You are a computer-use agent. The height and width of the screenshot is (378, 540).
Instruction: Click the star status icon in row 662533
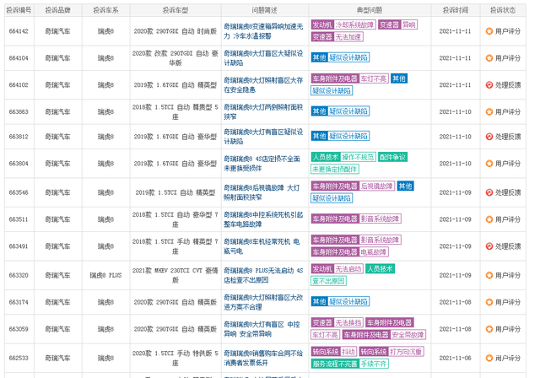point(489,358)
